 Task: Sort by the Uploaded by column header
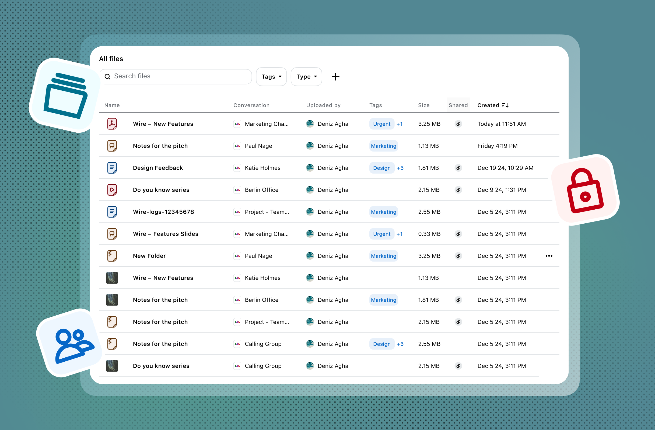[x=323, y=105]
